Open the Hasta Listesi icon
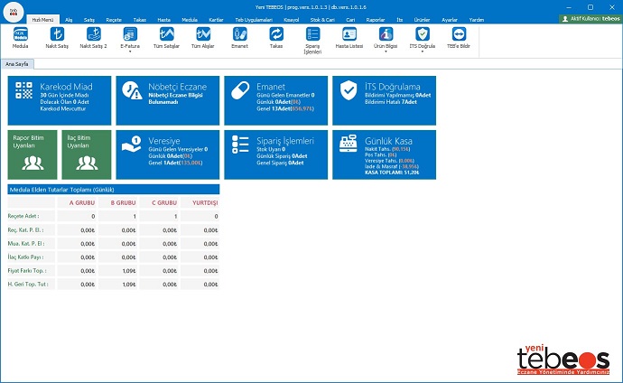 point(349,36)
